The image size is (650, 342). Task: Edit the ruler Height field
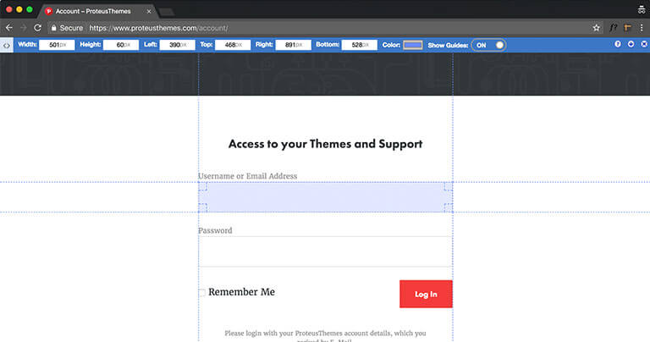tap(121, 45)
